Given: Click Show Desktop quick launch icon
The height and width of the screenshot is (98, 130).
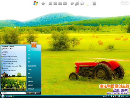Looking at the screenshot, I should [6, 96].
